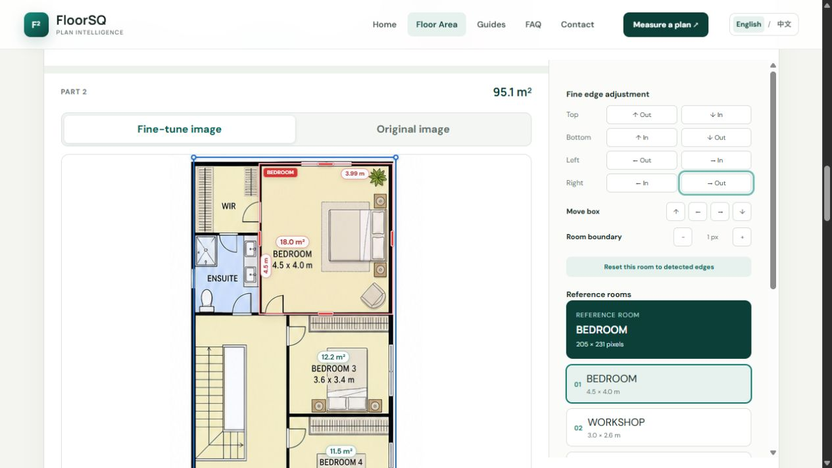The image size is (832, 468).
Task: Click the 12.2 m² label in Bedroom 3
Action: [x=333, y=358]
